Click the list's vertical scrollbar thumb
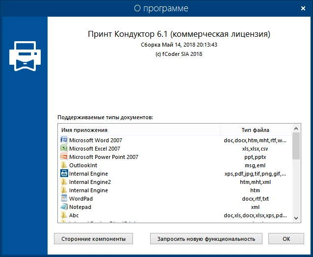This screenshot has height=257, width=313. pos(296,146)
